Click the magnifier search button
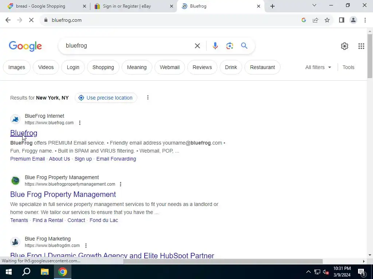The width and height of the screenshot is (373, 279). (x=244, y=45)
